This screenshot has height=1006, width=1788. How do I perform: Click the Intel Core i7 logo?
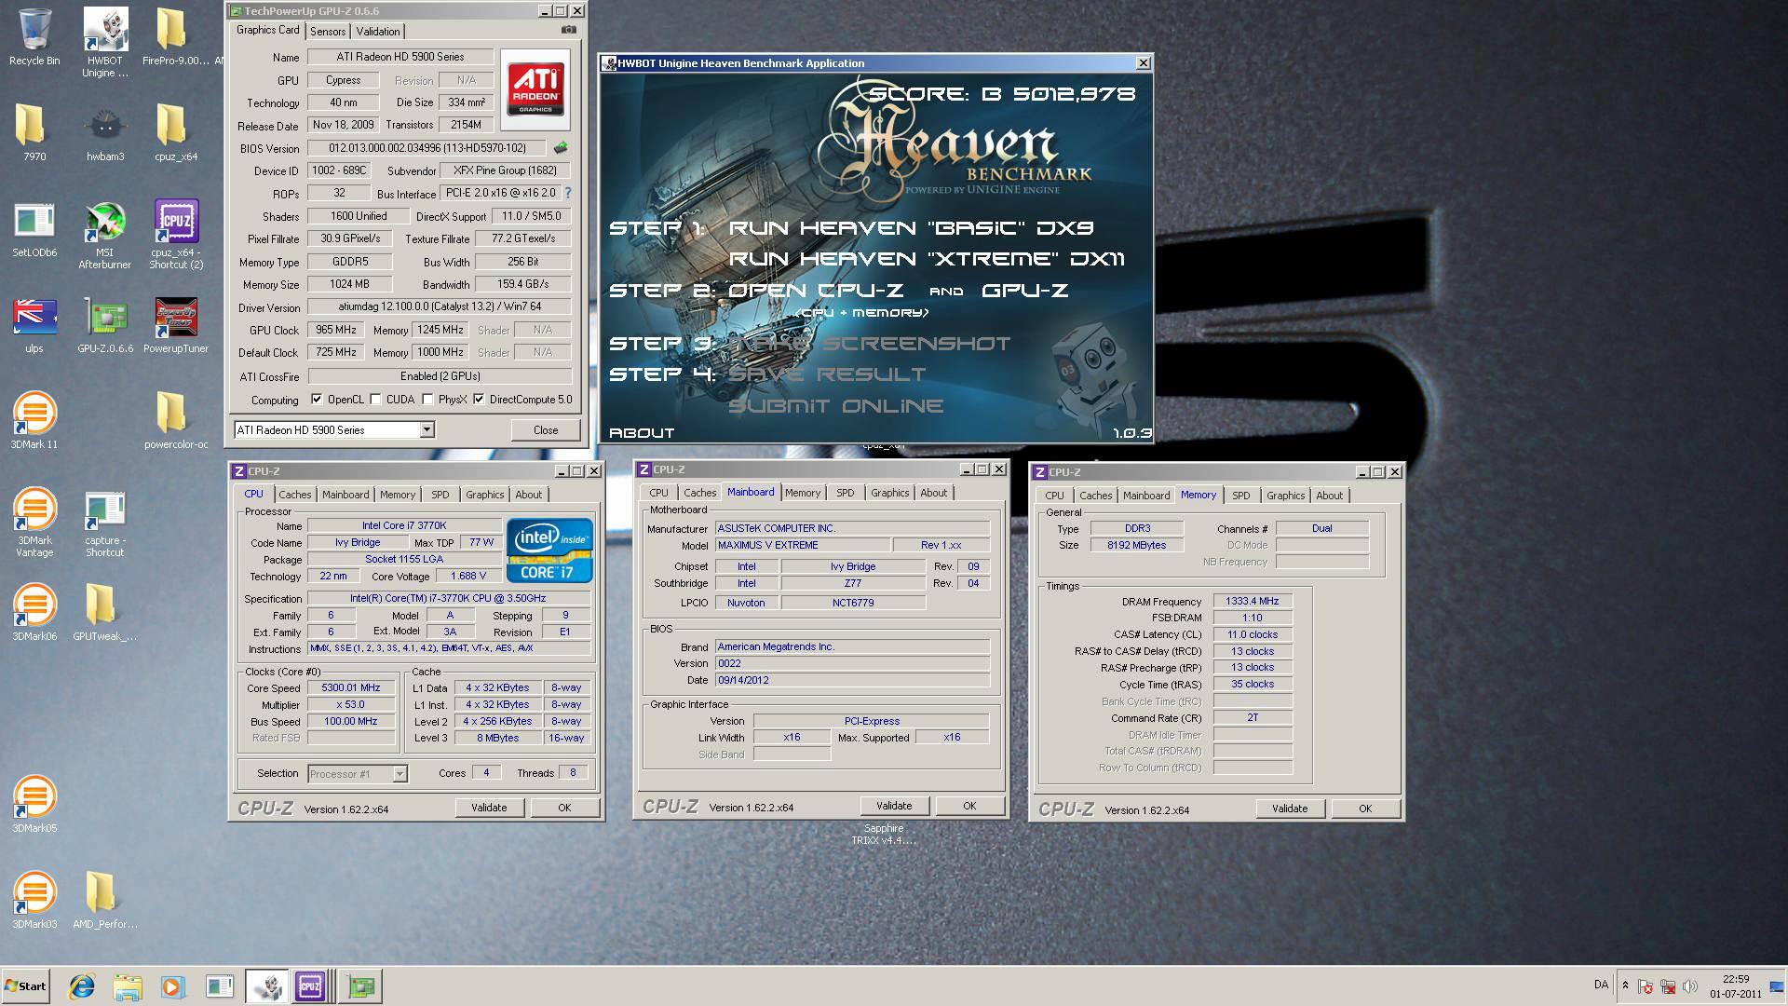(x=549, y=551)
